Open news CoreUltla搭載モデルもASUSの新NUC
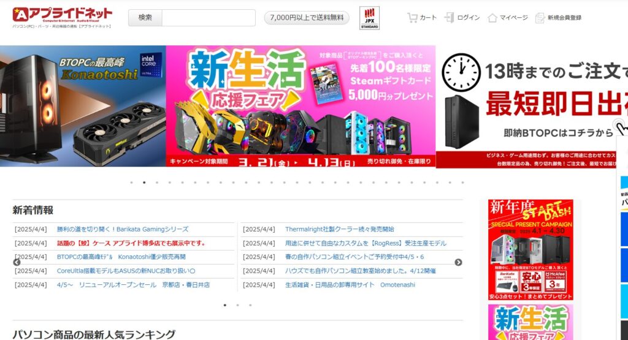Viewport: 628px width, 340px height. (x=126, y=271)
